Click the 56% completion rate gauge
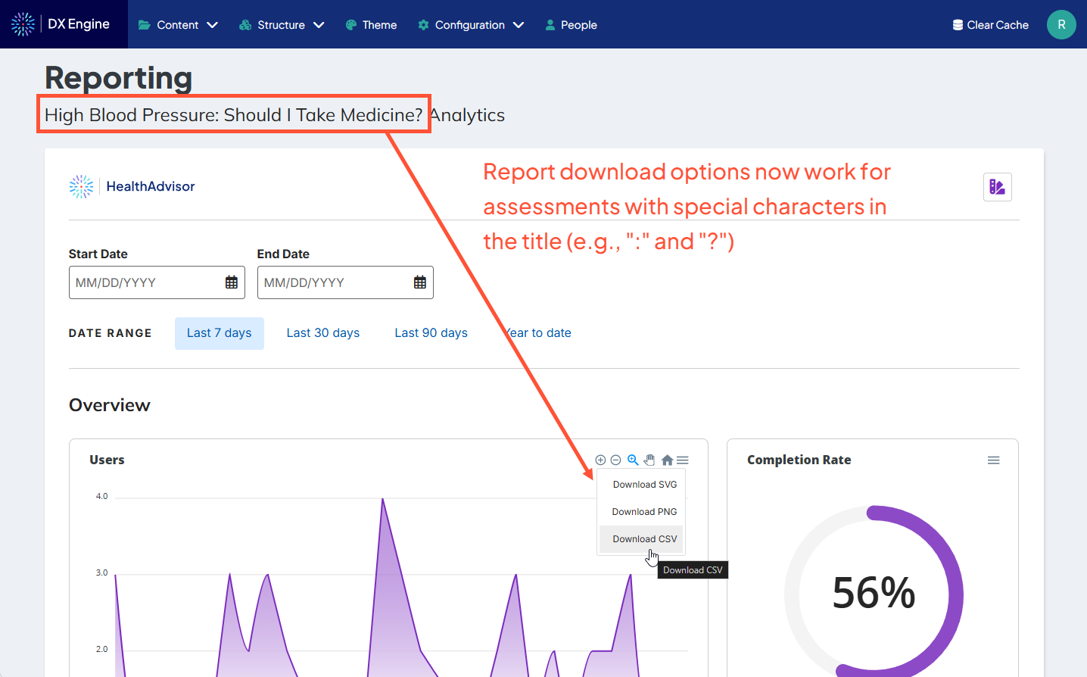This screenshot has width=1087, height=677. point(874,592)
